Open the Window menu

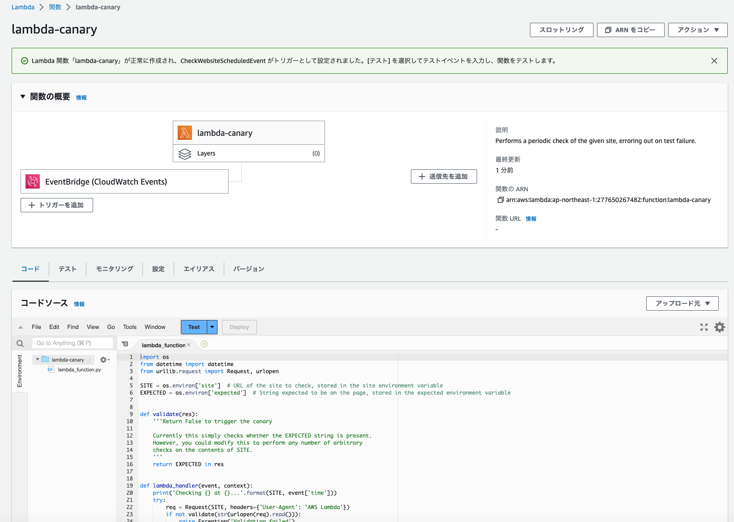point(155,327)
